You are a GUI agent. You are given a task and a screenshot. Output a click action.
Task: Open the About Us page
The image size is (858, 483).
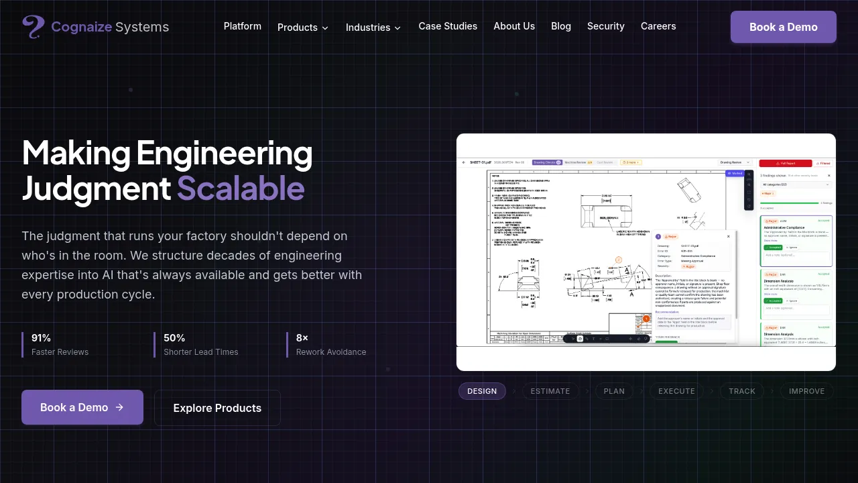514,26
